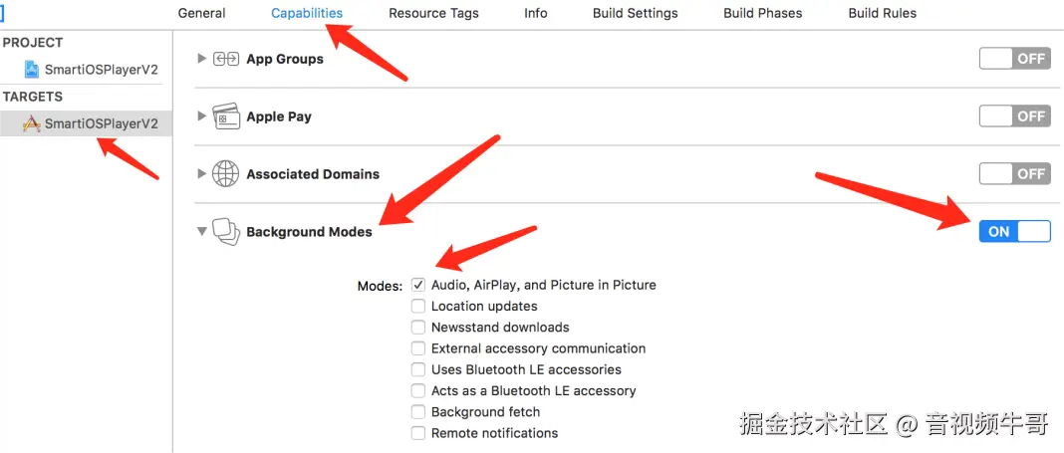Image resolution: width=1064 pixels, height=453 pixels.
Task: Check the Background fetch mode
Action: click(418, 412)
